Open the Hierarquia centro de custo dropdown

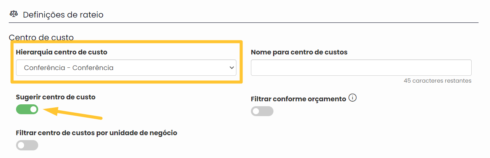pyautogui.click(x=126, y=68)
